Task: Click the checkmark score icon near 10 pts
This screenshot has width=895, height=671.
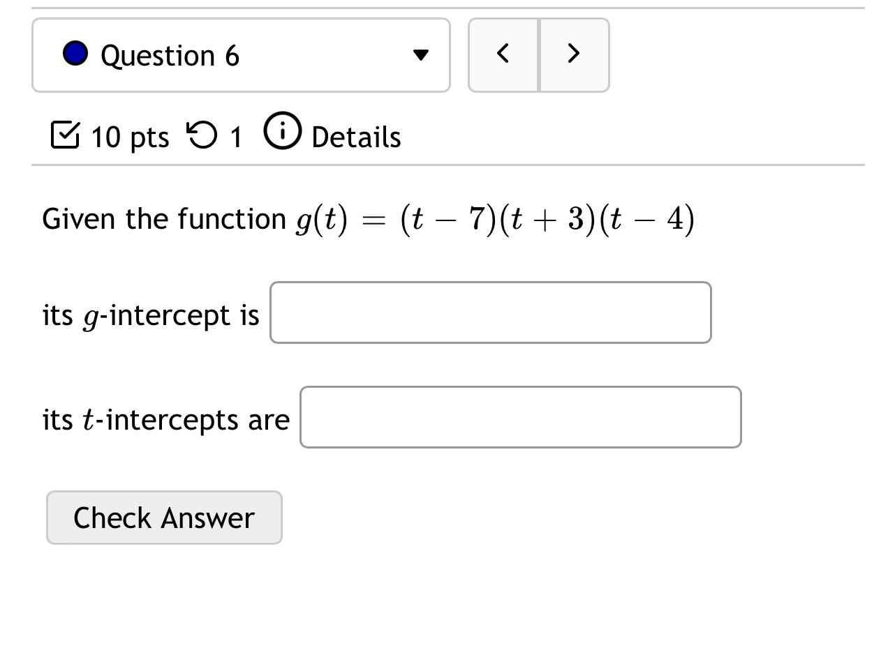Action: pos(66,136)
